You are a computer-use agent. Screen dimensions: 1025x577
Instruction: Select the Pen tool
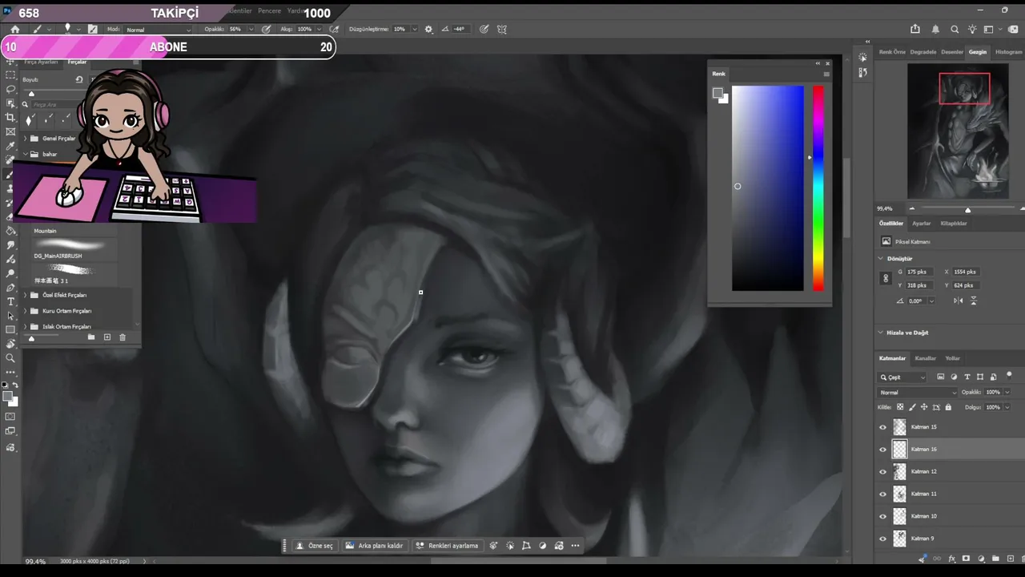[x=10, y=287]
